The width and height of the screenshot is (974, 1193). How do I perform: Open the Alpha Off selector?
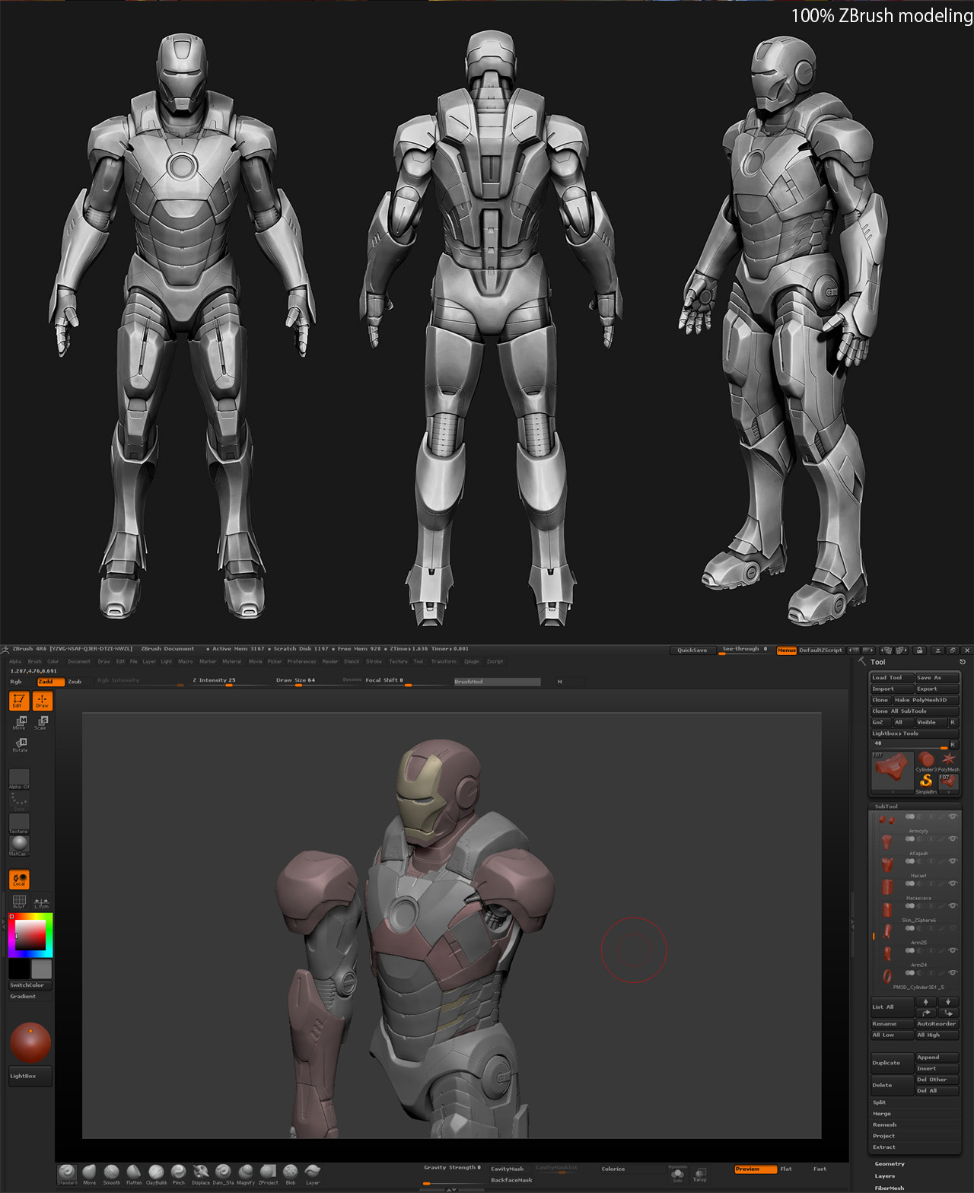tap(19, 779)
